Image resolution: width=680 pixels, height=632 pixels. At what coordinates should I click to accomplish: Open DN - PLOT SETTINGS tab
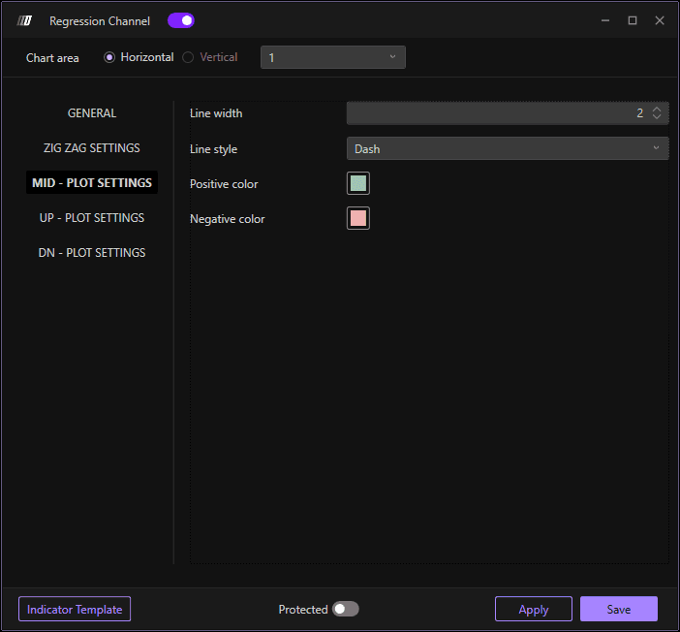point(92,253)
